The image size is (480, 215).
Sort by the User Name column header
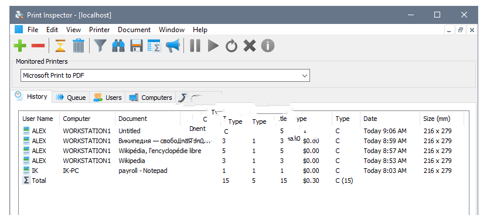[39, 119]
